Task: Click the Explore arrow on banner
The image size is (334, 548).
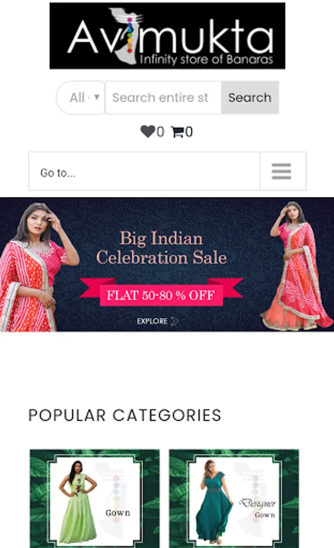Action: pyautogui.click(x=174, y=321)
